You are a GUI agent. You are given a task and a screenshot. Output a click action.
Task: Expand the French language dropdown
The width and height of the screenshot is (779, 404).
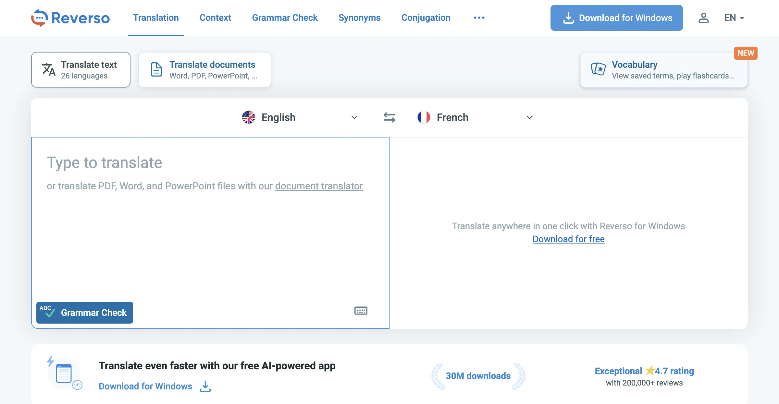click(x=530, y=117)
